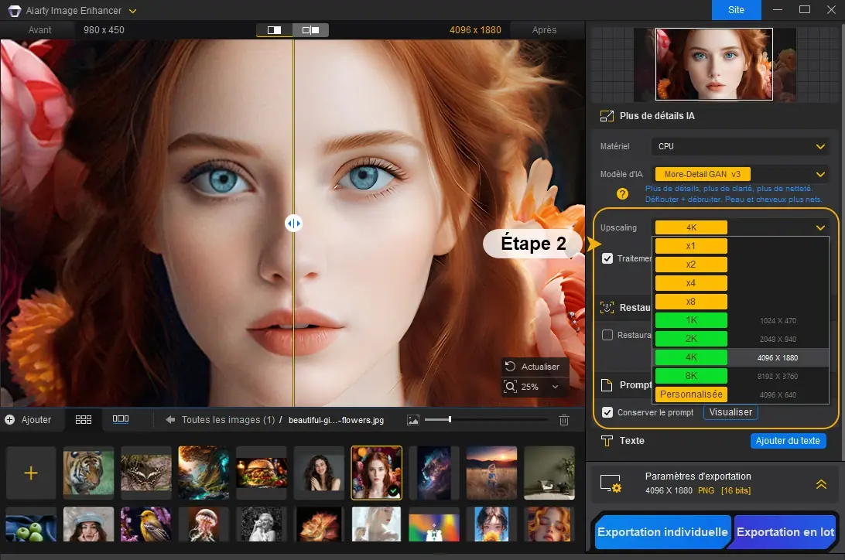Choose Personnalisée upscaling option
Viewport: 845px width, 560px height.
click(690, 394)
